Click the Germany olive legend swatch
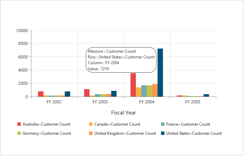Screen dimensions: 244x156 point(19,133)
